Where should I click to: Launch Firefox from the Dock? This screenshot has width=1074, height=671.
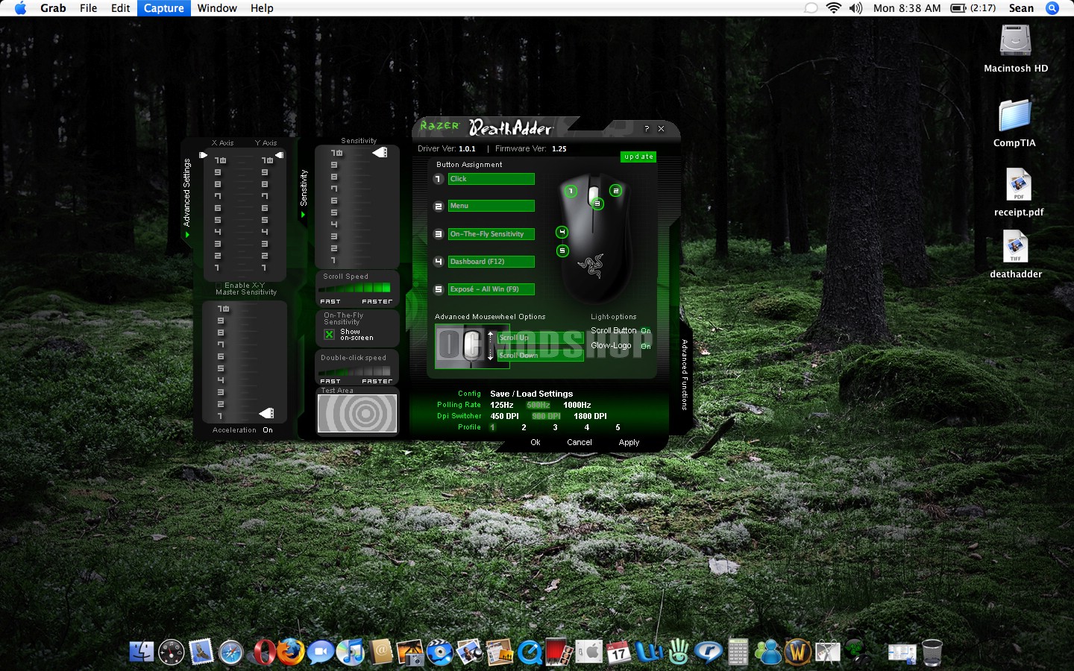(291, 652)
